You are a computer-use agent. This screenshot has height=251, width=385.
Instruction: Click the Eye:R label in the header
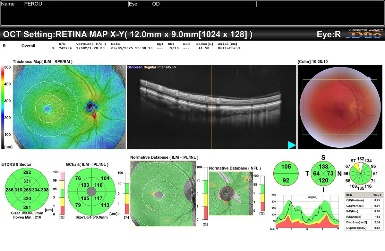329,34
